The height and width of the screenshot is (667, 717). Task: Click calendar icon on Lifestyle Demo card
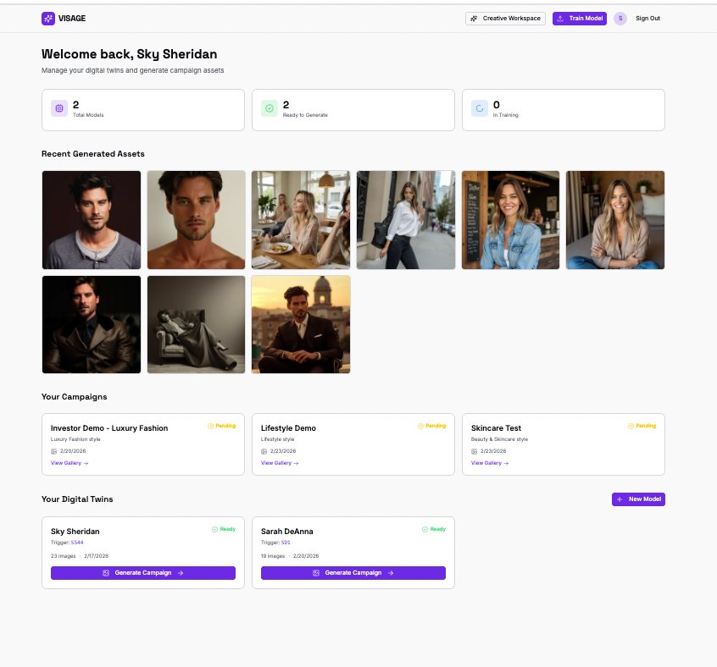[x=264, y=451]
